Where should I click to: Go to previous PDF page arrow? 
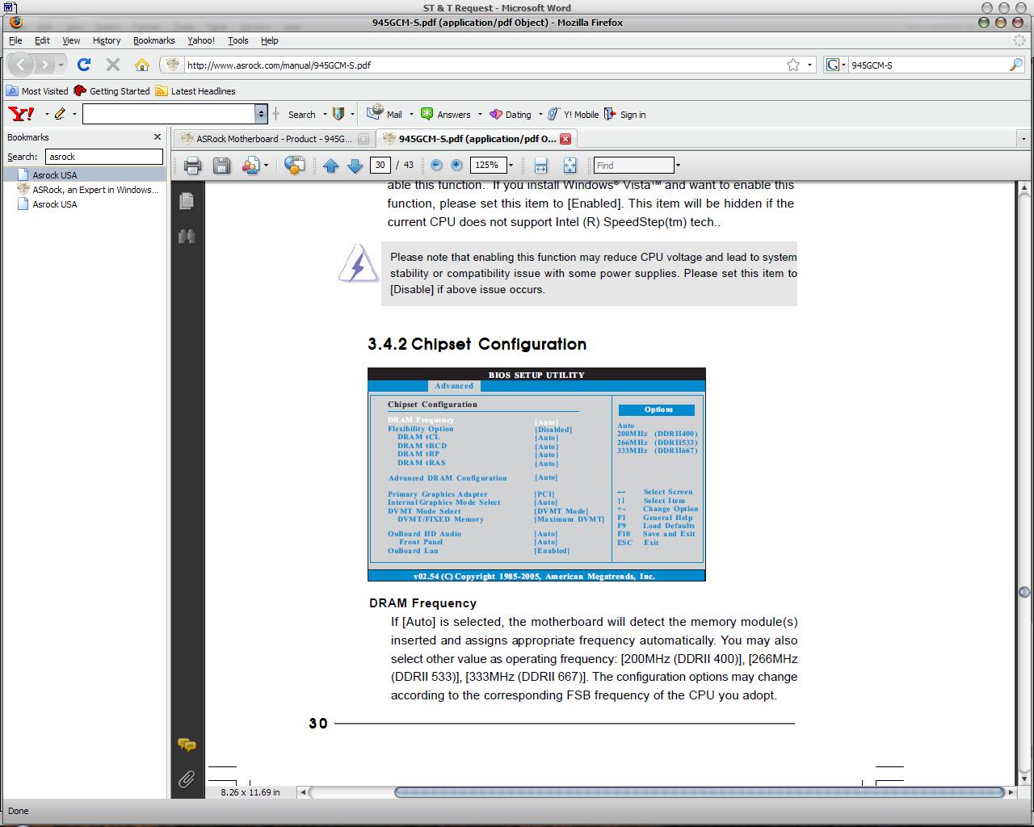click(x=330, y=166)
